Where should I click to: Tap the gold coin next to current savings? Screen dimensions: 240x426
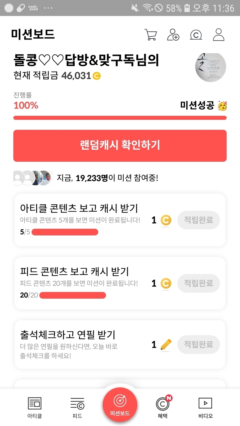pos(97,76)
